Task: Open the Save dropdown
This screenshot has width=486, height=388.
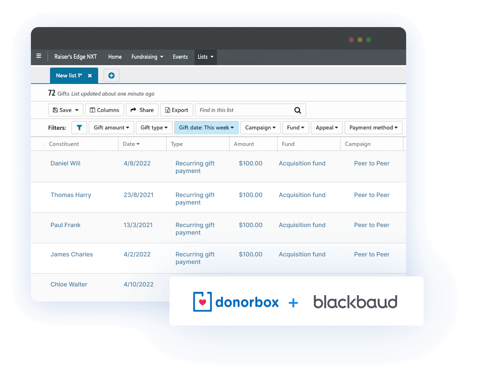Action: (x=66, y=110)
